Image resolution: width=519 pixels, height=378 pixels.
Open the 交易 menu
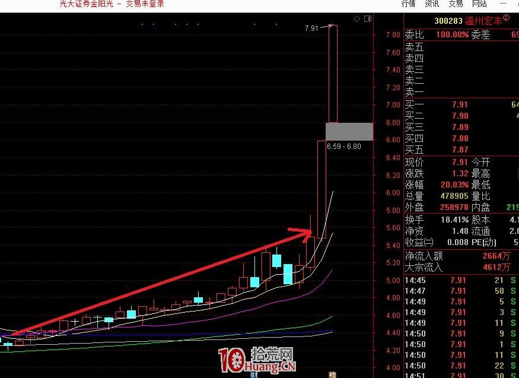tap(456, 4)
